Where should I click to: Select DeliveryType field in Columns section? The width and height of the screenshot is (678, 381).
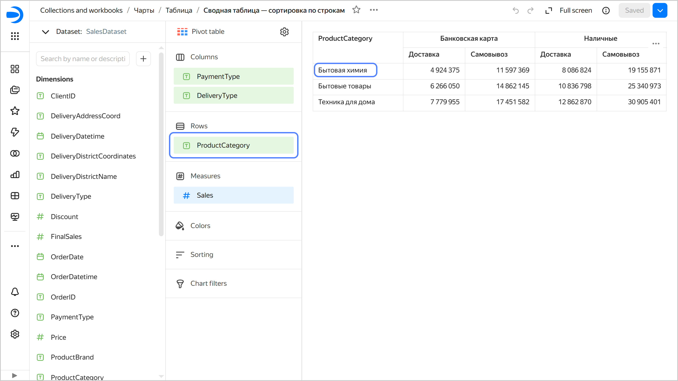coord(234,96)
